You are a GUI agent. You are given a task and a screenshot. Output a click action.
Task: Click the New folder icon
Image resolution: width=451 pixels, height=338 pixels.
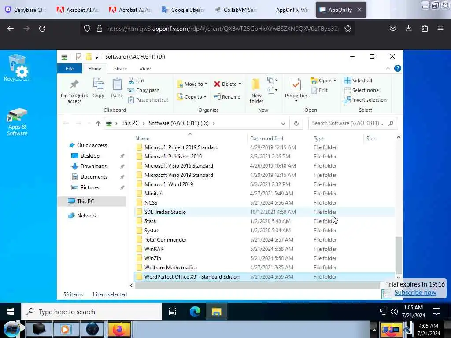coord(256,85)
